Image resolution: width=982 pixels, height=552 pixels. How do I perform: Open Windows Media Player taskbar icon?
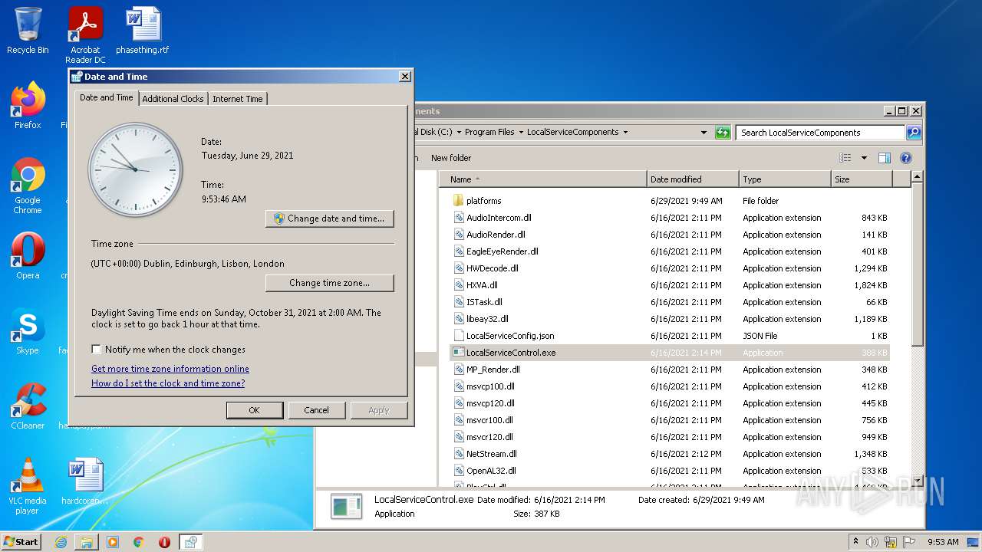pos(113,542)
